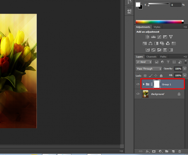Open the Styles tab
This screenshot has height=155, width=188.
(157, 27)
